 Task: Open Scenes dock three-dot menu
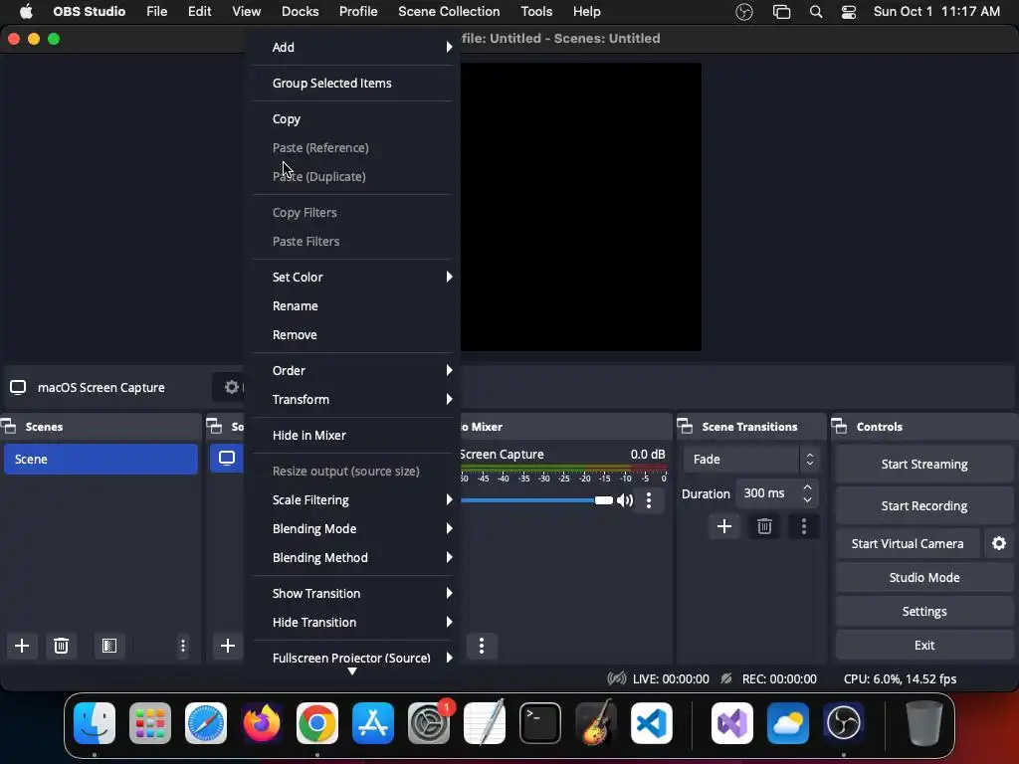(183, 645)
